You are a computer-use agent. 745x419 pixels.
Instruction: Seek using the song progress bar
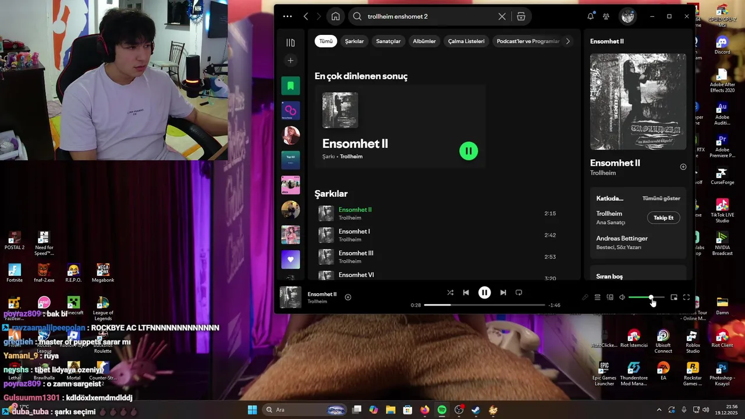point(484,305)
